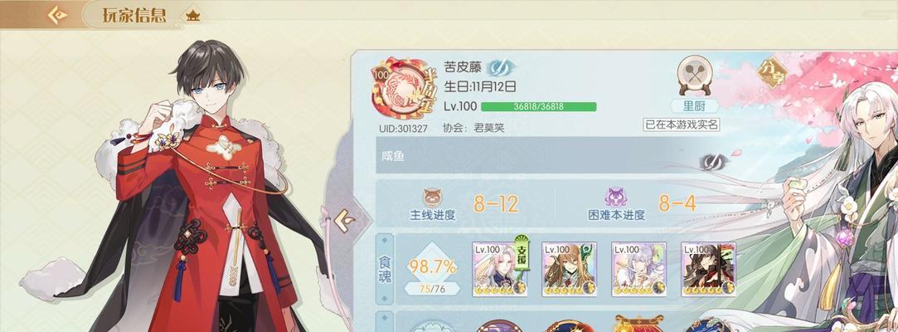Select the second Lv.100 食魂 card
This screenshot has height=332, width=898.
pyautogui.click(x=570, y=269)
